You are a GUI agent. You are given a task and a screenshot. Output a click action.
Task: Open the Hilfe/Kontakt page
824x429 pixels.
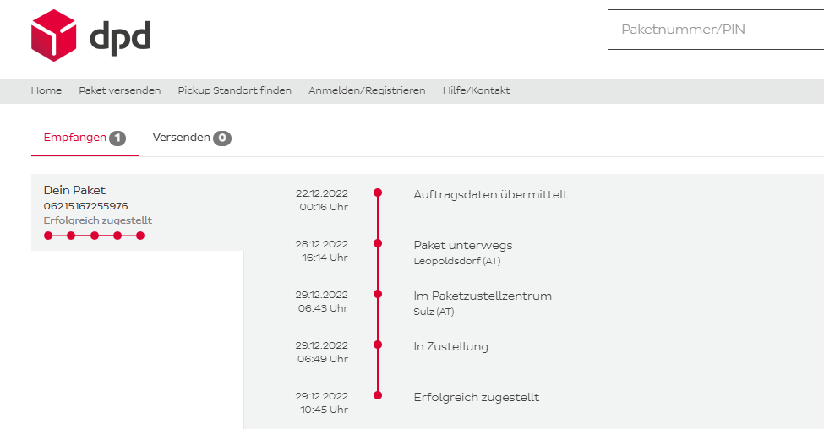tap(476, 90)
